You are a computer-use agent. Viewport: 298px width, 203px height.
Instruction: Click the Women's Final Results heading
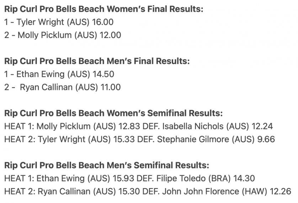104,9
